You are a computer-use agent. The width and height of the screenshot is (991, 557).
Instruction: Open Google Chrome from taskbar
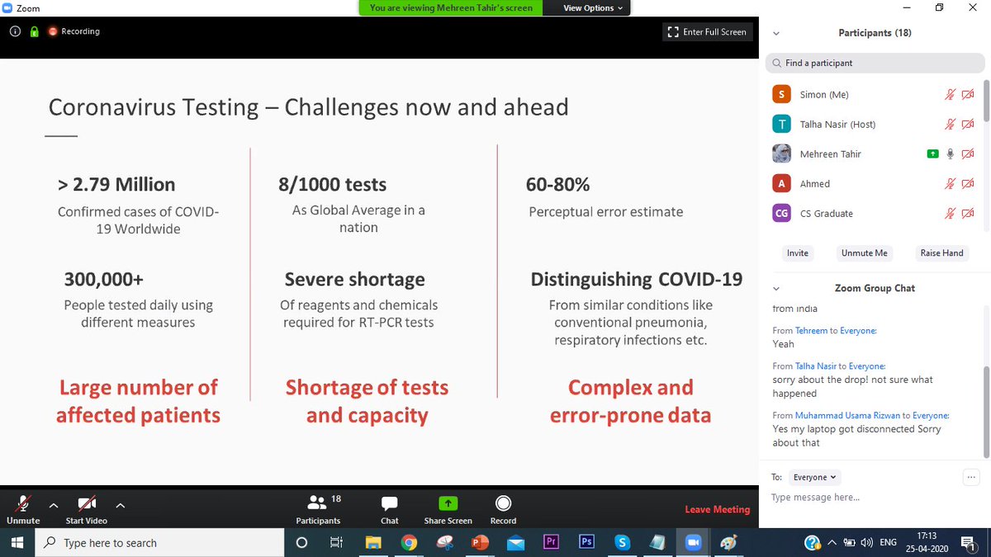click(x=409, y=542)
